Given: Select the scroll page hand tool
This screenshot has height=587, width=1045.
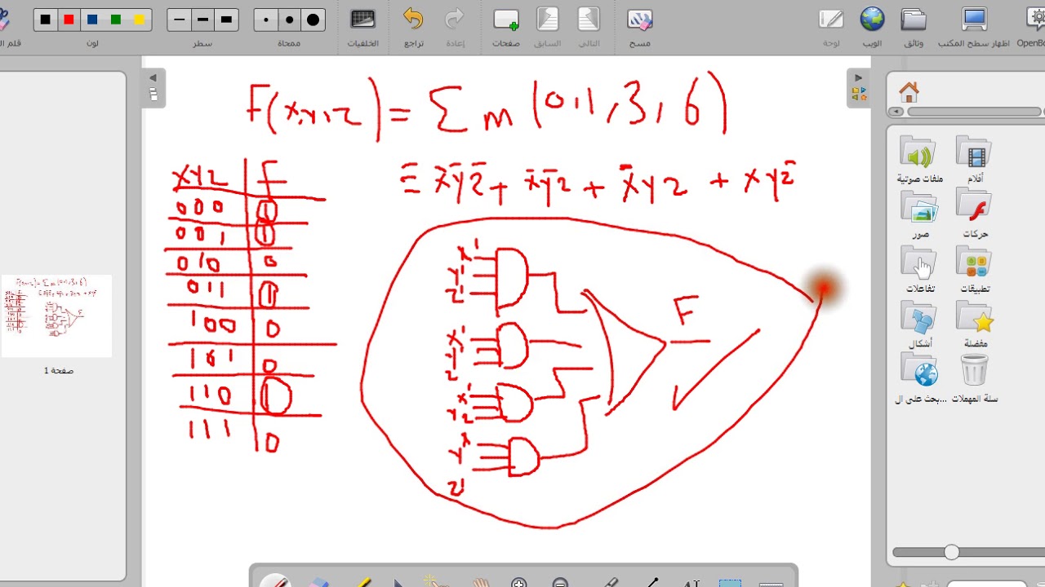Looking at the screenshot, I should (482, 582).
